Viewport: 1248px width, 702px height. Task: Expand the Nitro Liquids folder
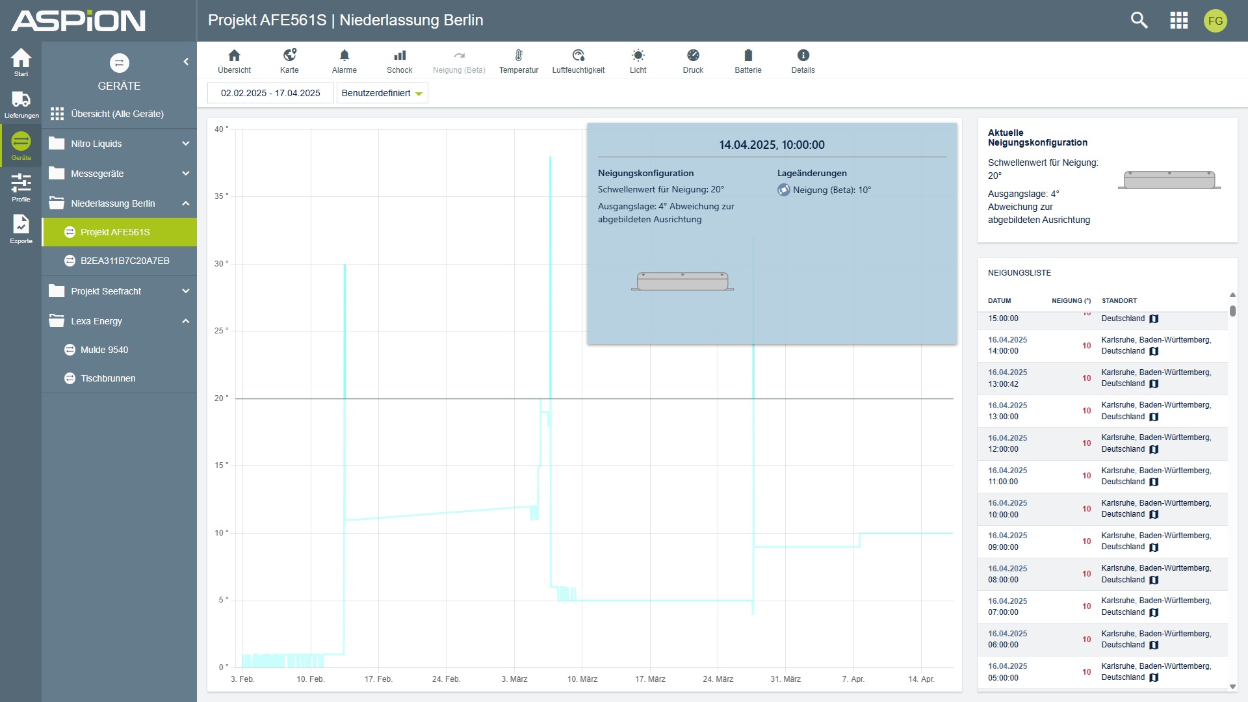(x=185, y=144)
